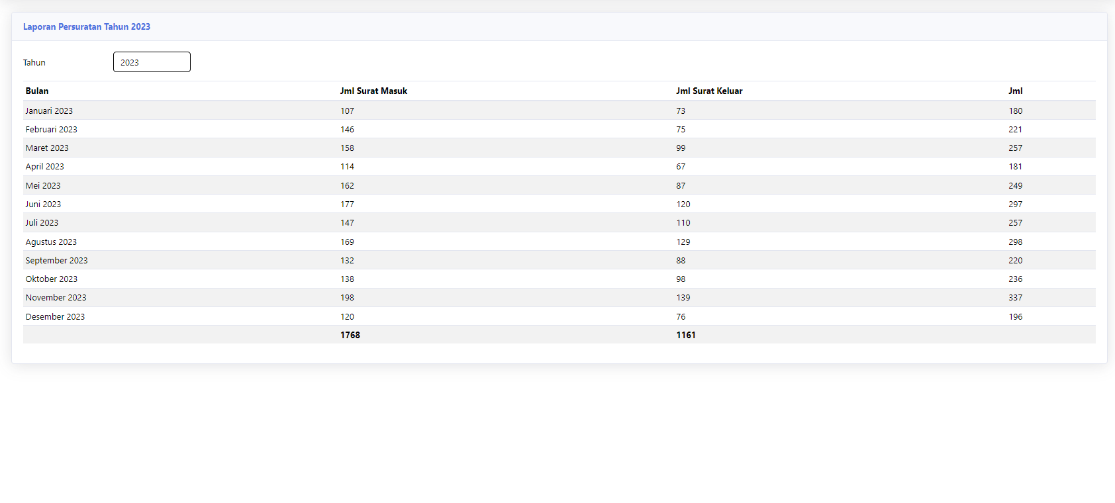This screenshot has width=1115, height=503.
Task: Click the Bulan column header
Action: pyautogui.click(x=37, y=91)
